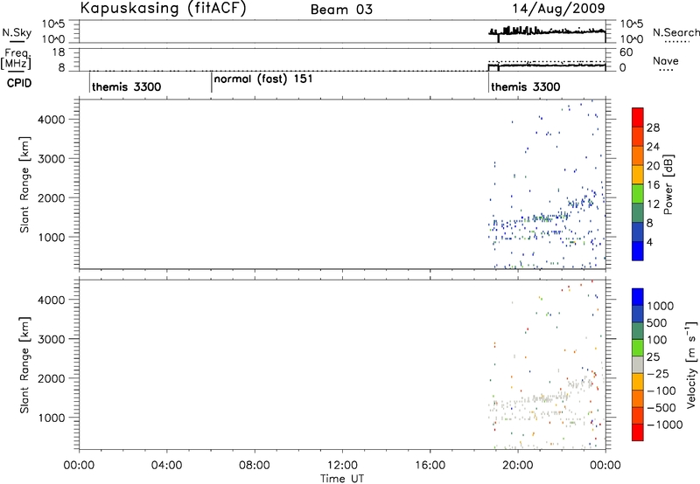Click the date '14/Aug/2009'
The height and width of the screenshot is (484, 700).
[x=558, y=9]
